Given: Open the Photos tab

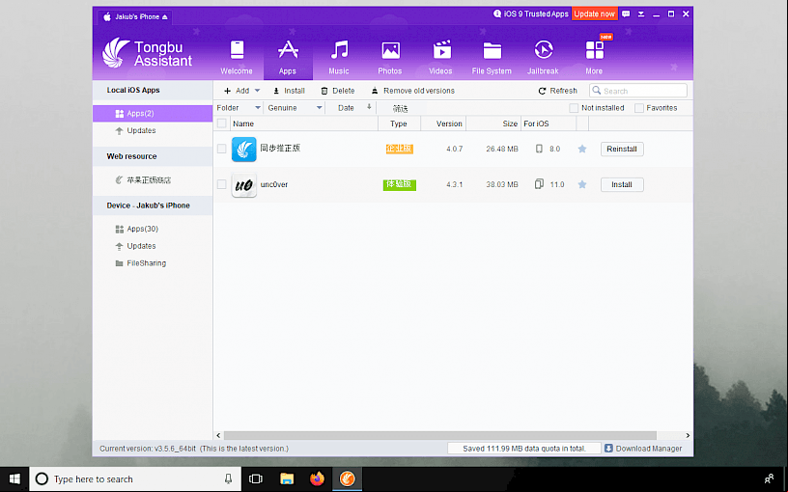Looking at the screenshot, I should (x=390, y=57).
